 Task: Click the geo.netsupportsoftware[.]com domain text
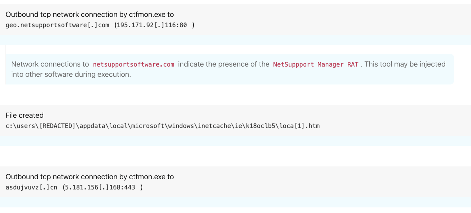[57, 25]
